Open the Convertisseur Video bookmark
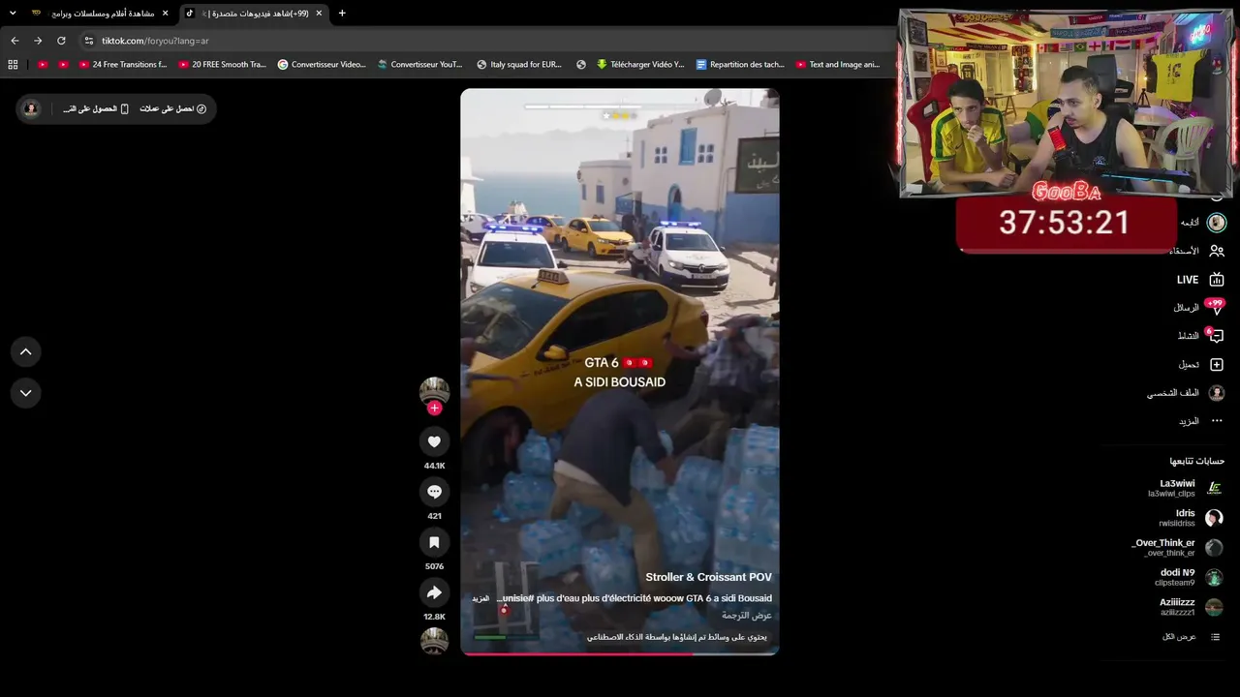 [322, 65]
